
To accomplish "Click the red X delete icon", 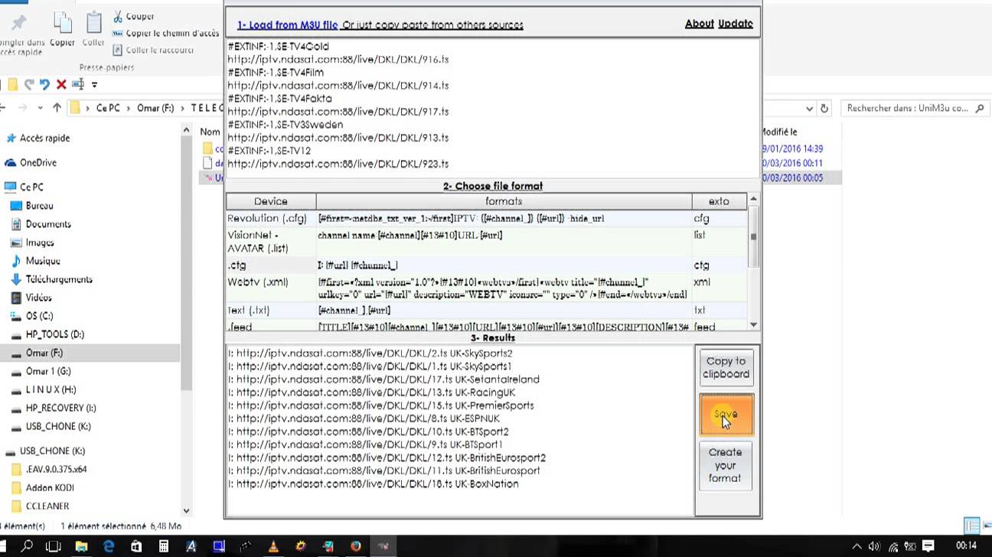I will pos(60,85).
